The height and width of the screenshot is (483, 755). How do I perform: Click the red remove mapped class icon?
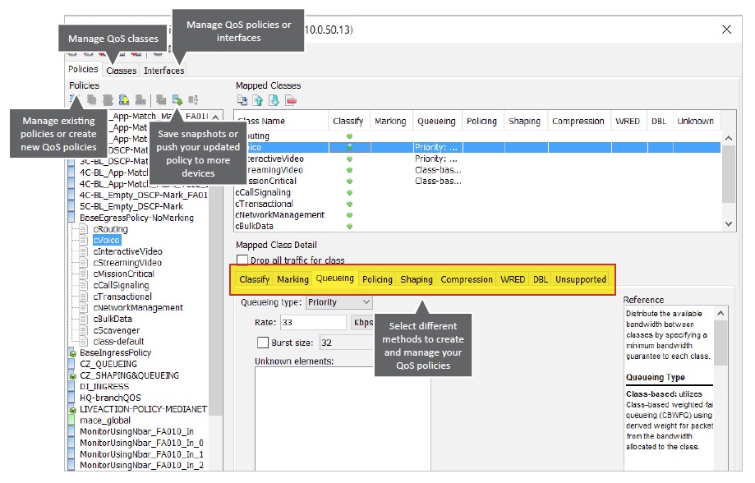pyautogui.click(x=290, y=100)
